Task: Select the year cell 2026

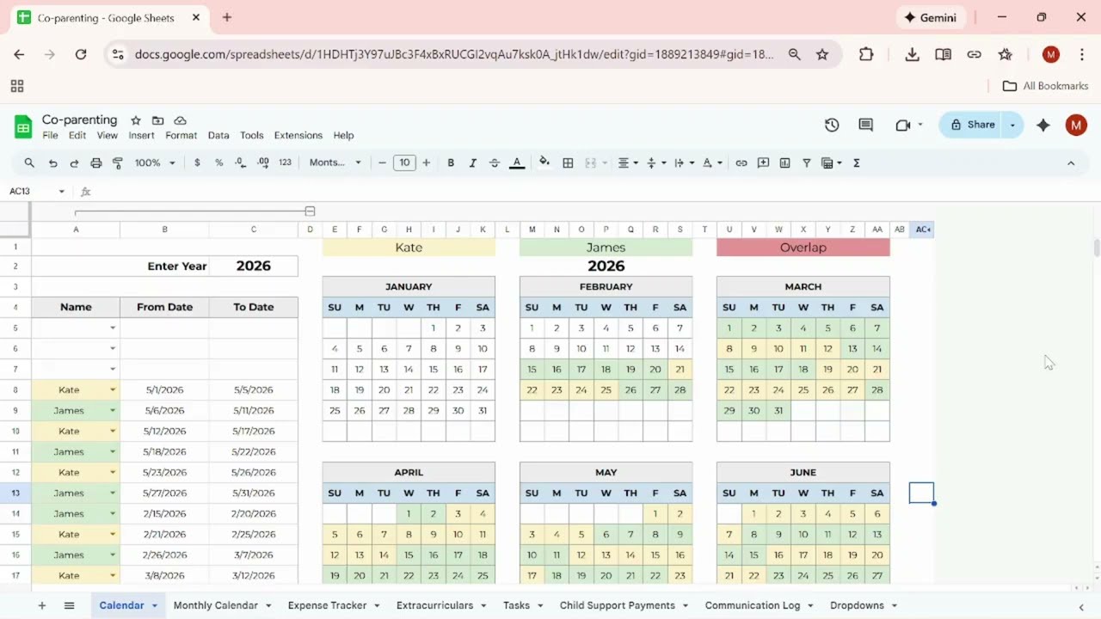Action: (254, 266)
